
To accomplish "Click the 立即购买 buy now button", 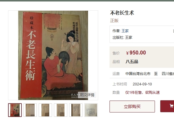I will point(132,107).
